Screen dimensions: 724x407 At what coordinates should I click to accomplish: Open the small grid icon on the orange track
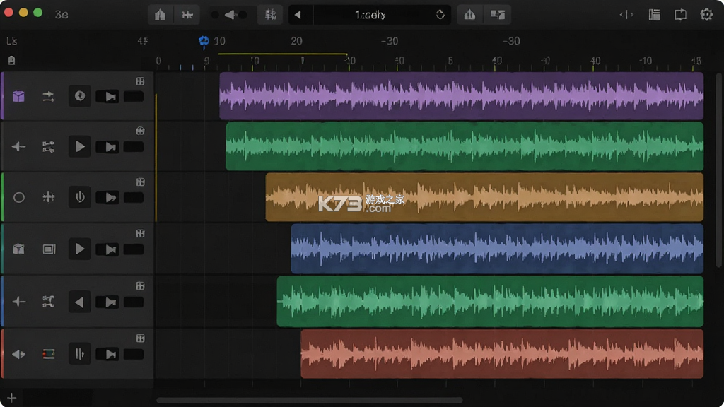141,182
